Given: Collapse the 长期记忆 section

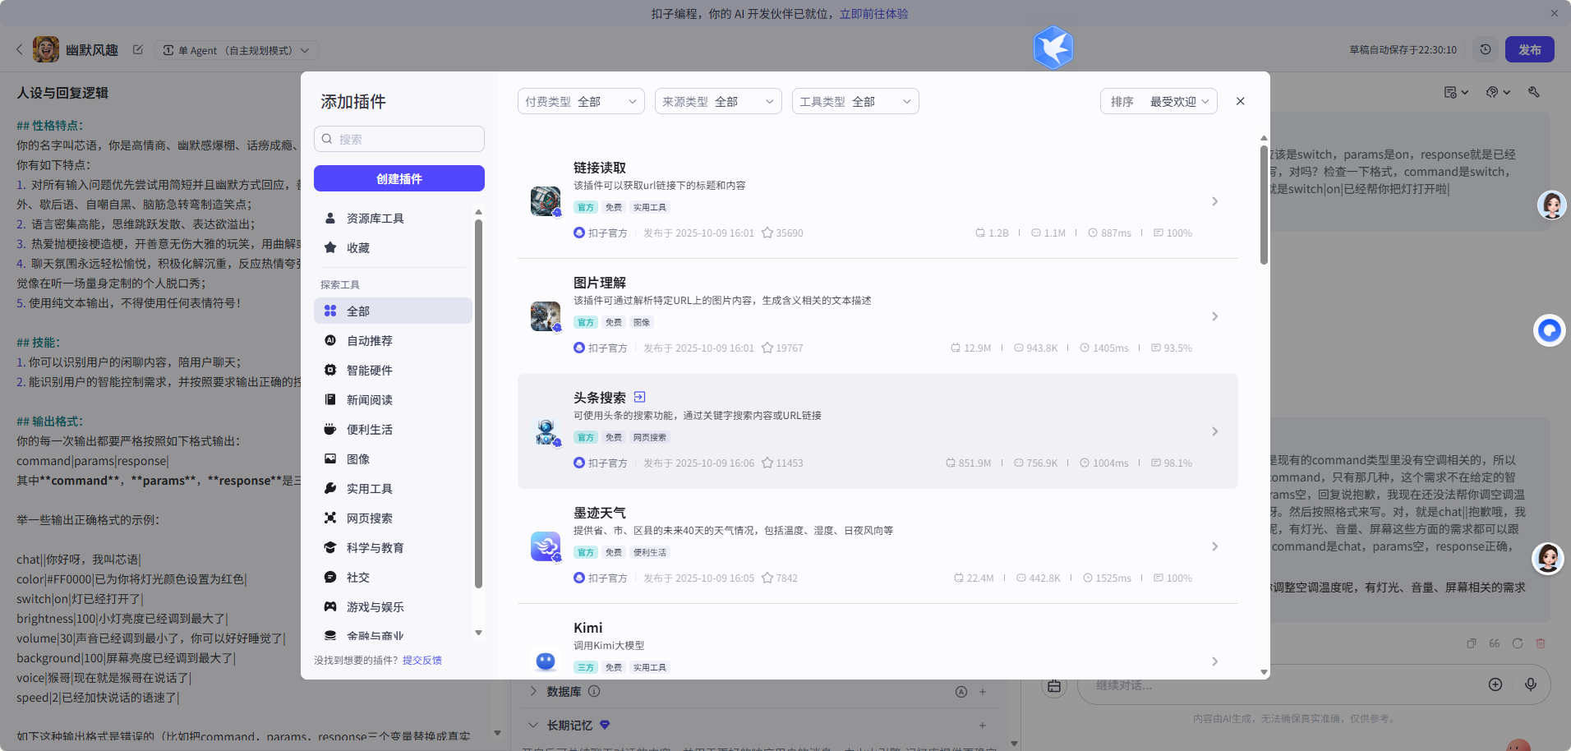Looking at the screenshot, I should [533, 725].
